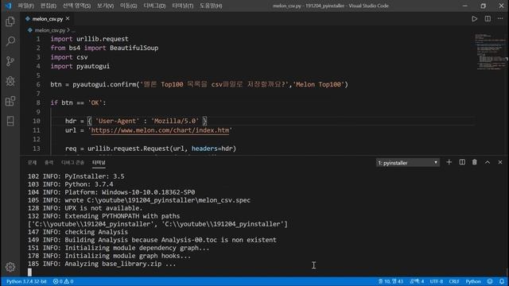The height and width of the screenshot is (286, 509).
Task: Open the feedback smiley icon
Action: click(x=490, y=281)
